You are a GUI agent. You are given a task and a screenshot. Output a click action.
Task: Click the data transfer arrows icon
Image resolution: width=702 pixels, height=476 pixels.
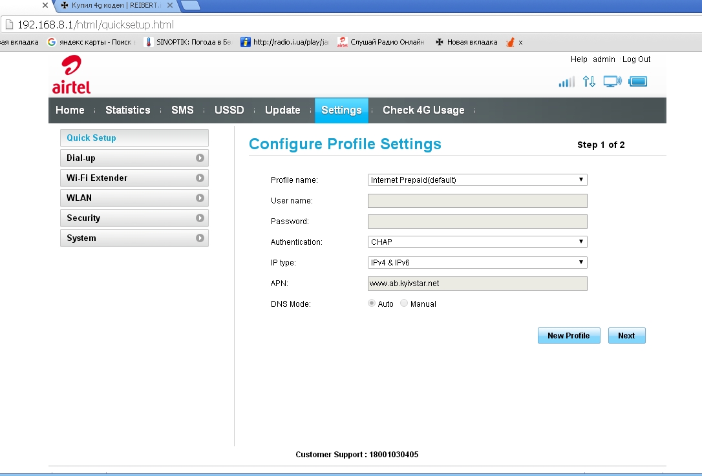pyautogui.click(x=589, y=81)
